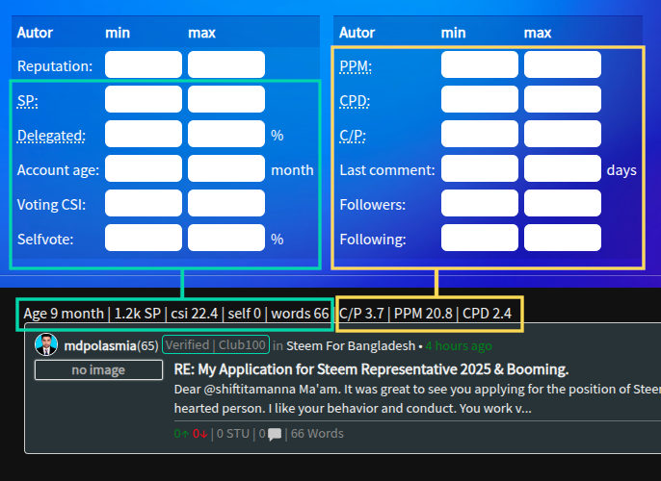Click the Account age max field
Screen dimensions: 661x481
point(226,168)
